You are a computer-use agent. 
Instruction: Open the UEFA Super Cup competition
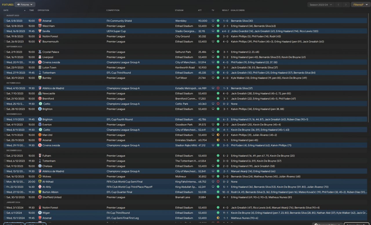(x=116, y=31)
